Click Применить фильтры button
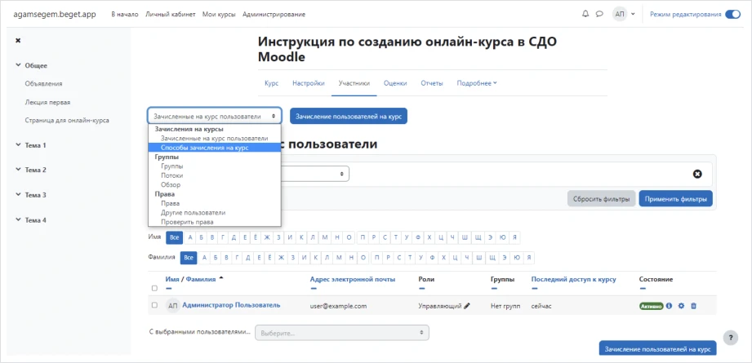 click(675, 198)
